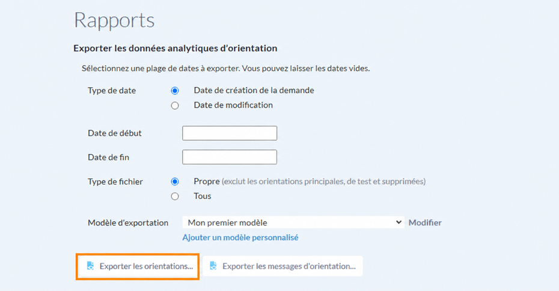Click Exporter les messages d'orientation button

pos(283,266)
